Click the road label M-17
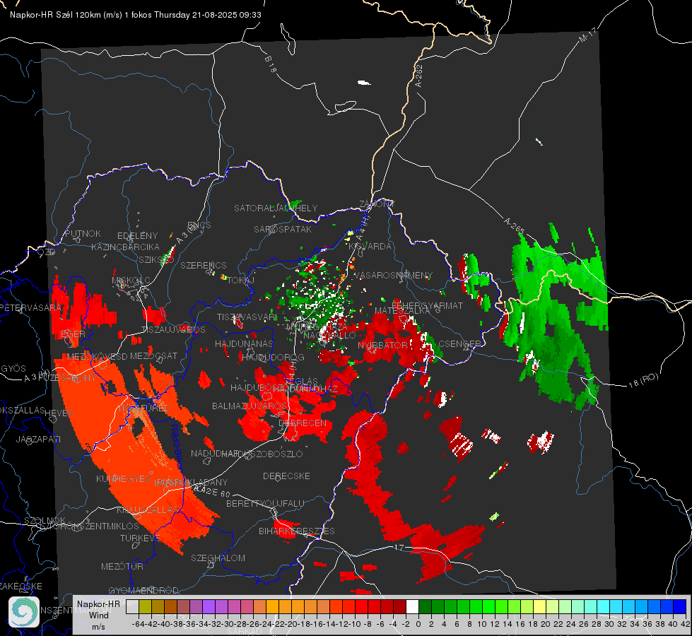 point(587,35)
